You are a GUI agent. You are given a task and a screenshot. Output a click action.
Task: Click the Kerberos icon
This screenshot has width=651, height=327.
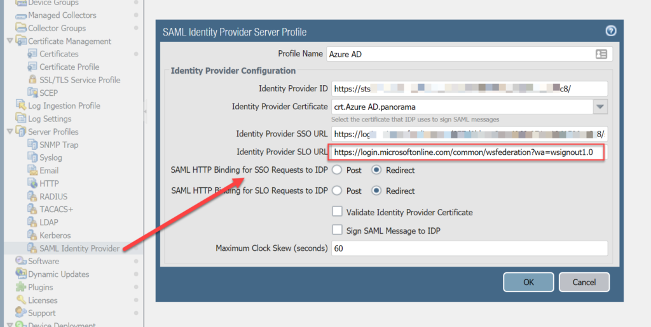coord(32,236)
